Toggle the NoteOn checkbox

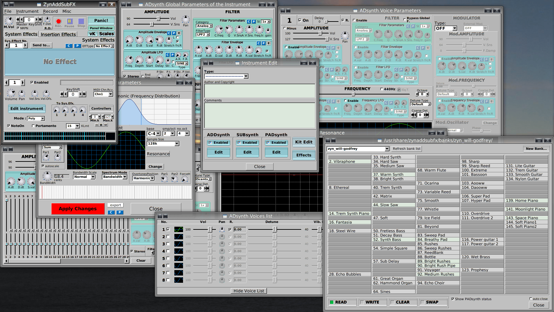click(x=9, y=125)
